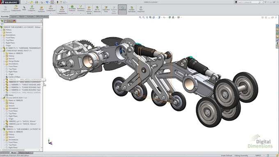Click Zoom to Area magnifier icon
This screenshot has width=279, height=157.
point(144,17)
